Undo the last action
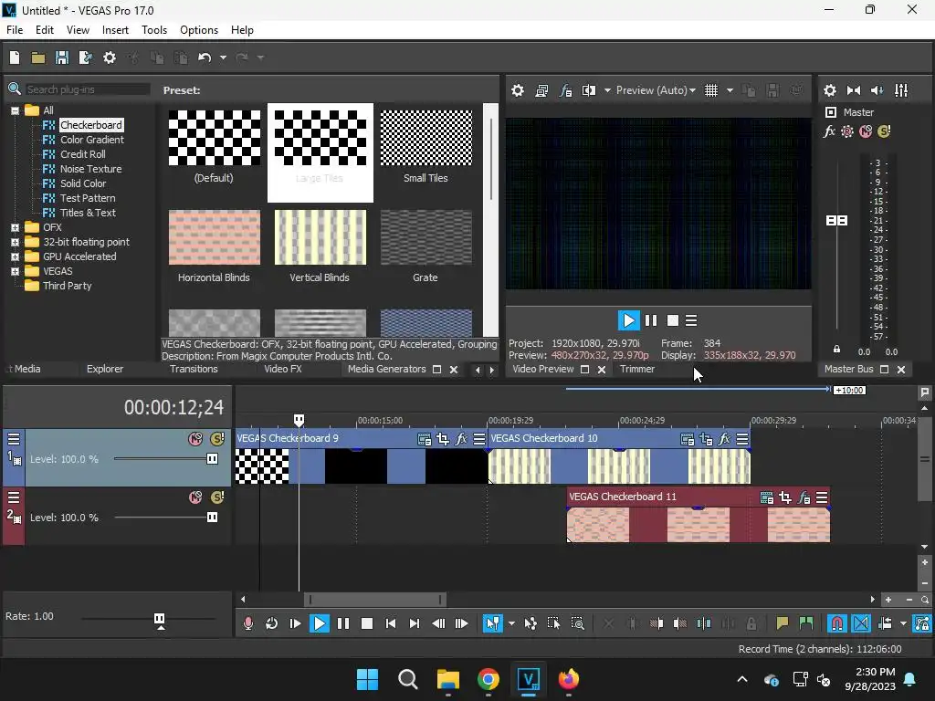The width and height of the screenshot is (935, 701). click(205, 58)
